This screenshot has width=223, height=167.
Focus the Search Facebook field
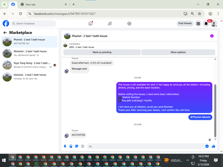coord(33,24)
